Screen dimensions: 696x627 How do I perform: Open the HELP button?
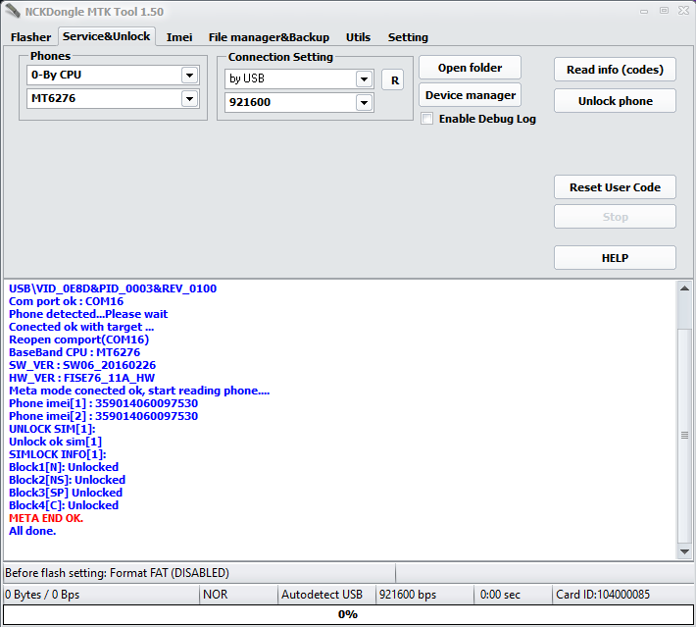615,258
